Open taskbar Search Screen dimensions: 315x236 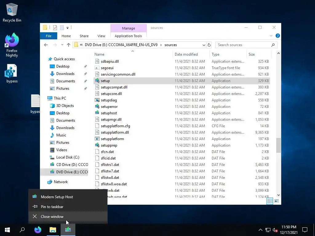point(22,230)
